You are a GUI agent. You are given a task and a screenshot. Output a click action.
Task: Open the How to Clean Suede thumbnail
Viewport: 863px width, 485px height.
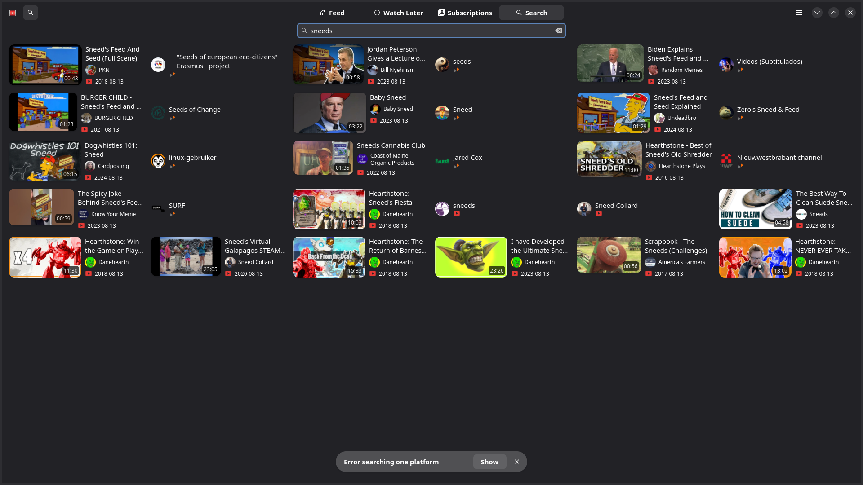pos(755,209)
